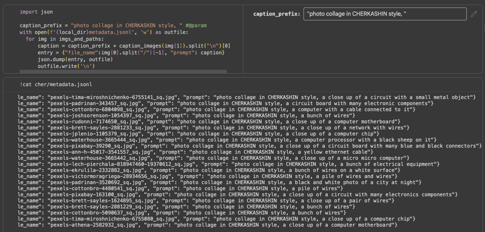The width and height of the screenshot is (485, 232).
Task: Click output row pexels-waterhouse-3665442_sq.jpg
Action: pyautogui.click(x=213, y=158)
